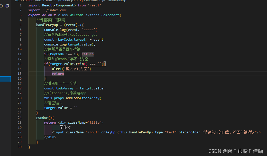The width and height of the screenshot is (267, 156).
Task: Click the alert call '输入不能为空'
Action: (x=72, y=69)
